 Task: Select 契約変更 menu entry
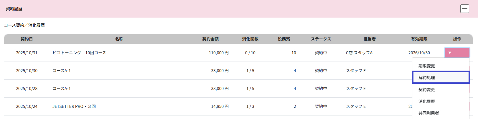tap(426, 90)
